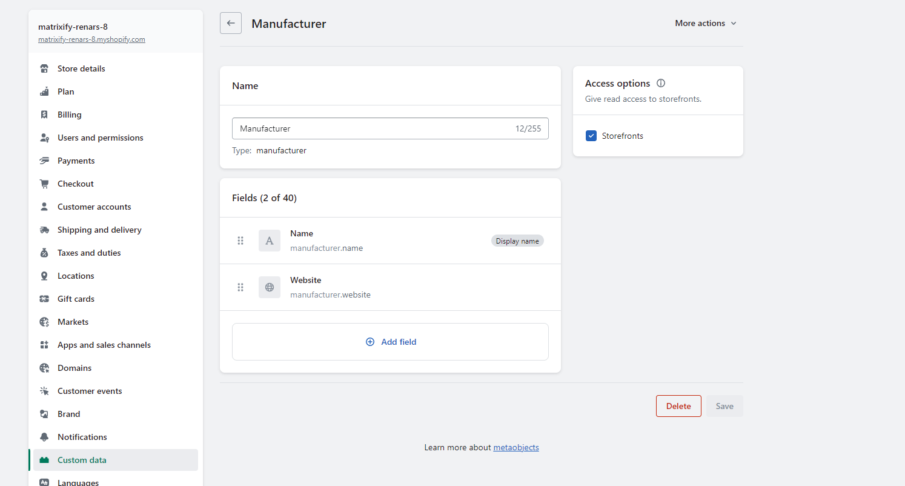Click the back arrow button
Screen dimensions: 905x486
point(231,23)
